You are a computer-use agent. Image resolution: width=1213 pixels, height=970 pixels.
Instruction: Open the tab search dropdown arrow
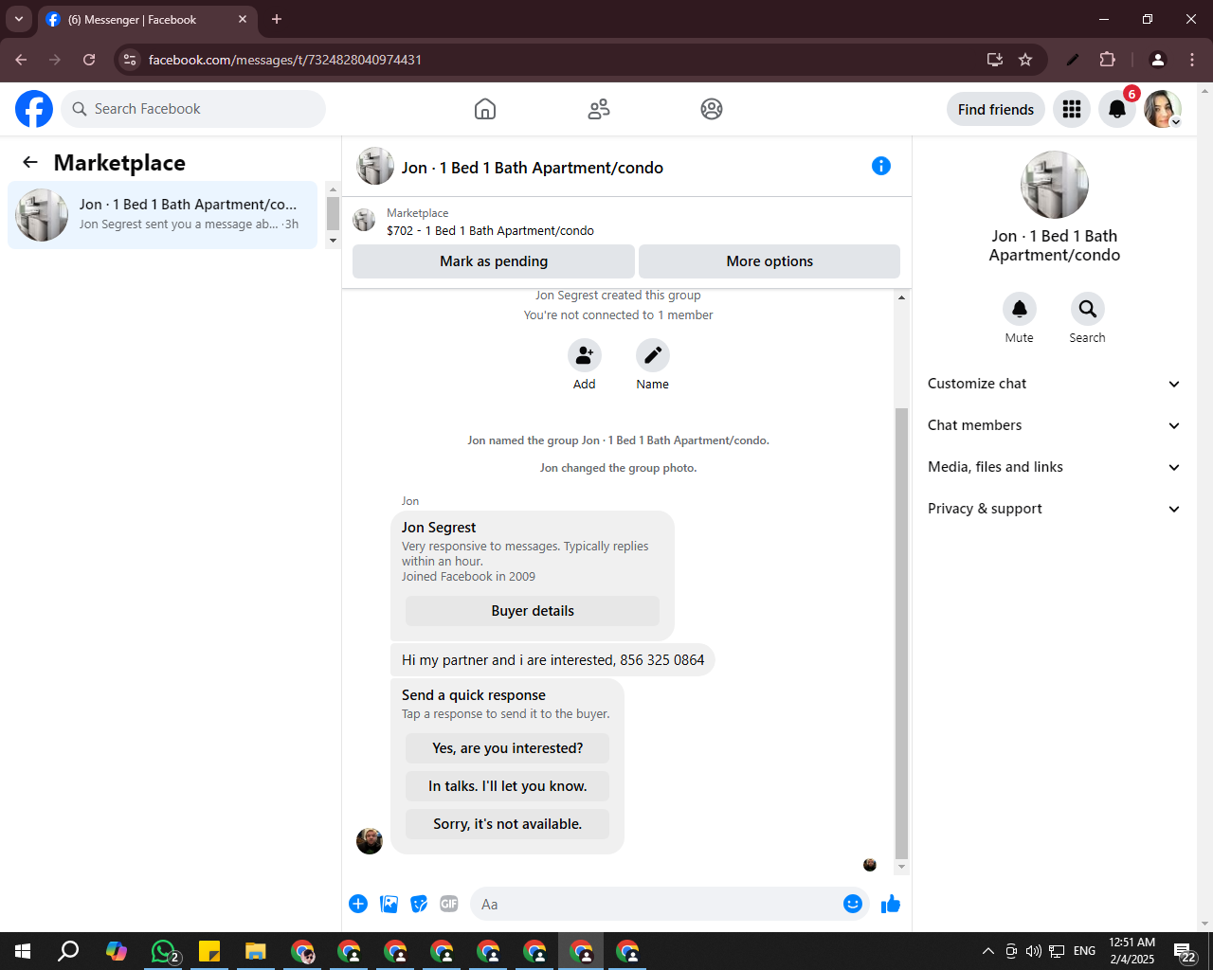coord(19,19)
